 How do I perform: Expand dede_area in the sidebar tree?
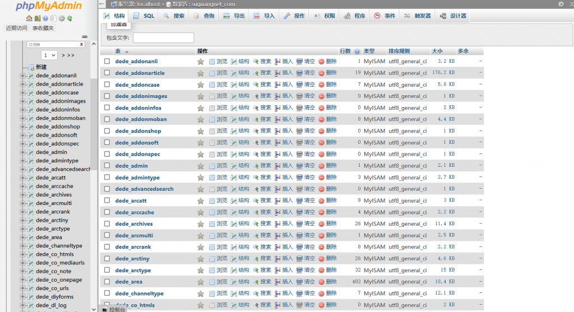[x=22, y=238]
